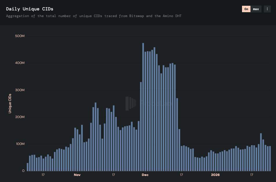The height and width of the screenshot is (182, 276).
Task: Click the Daily Unique CIDs chart title
Action: click(30, 9)
